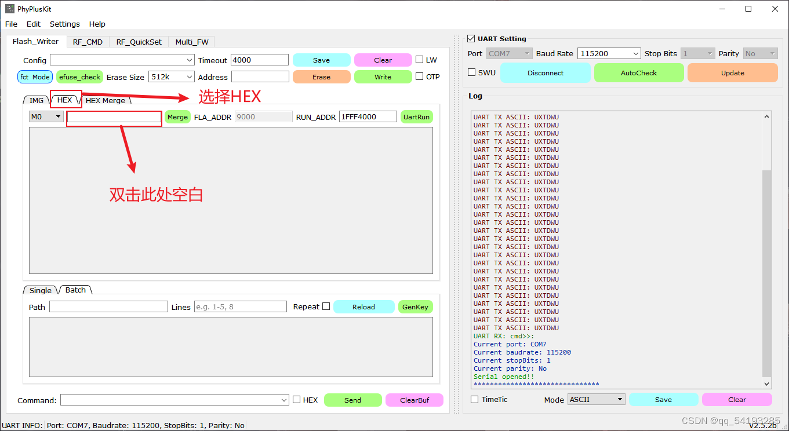Click the Merge button

(177, 117)
